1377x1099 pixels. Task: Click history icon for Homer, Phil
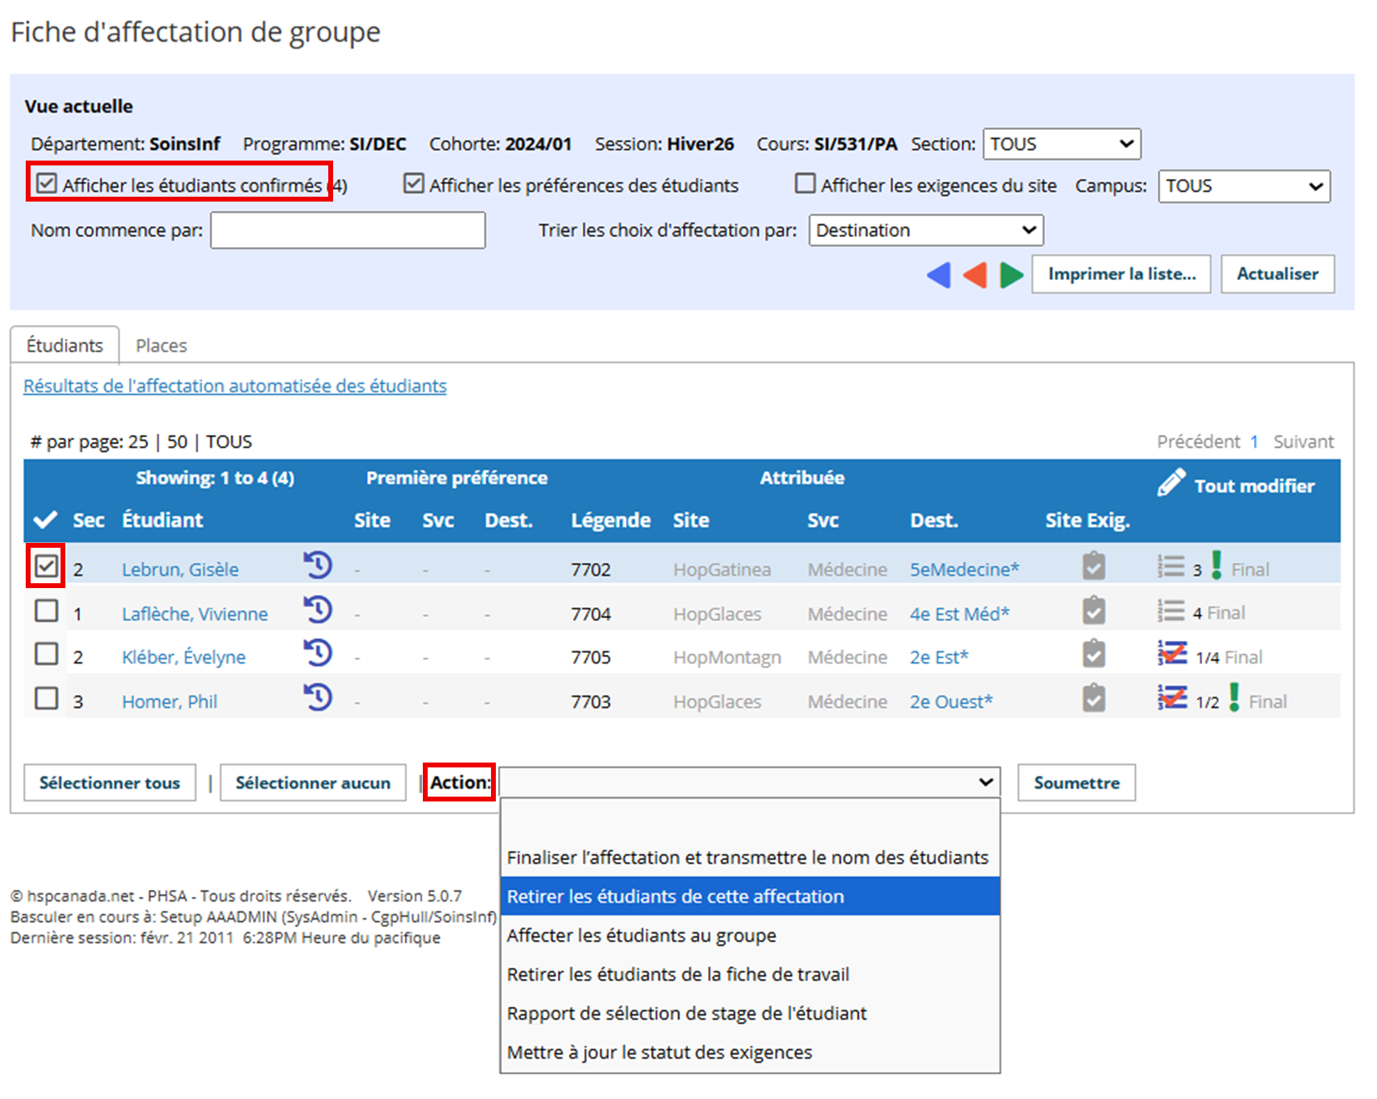tap(318, 697)
